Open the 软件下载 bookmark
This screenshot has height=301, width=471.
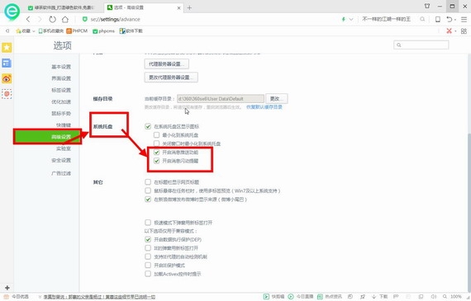click(x=131, y=31)
